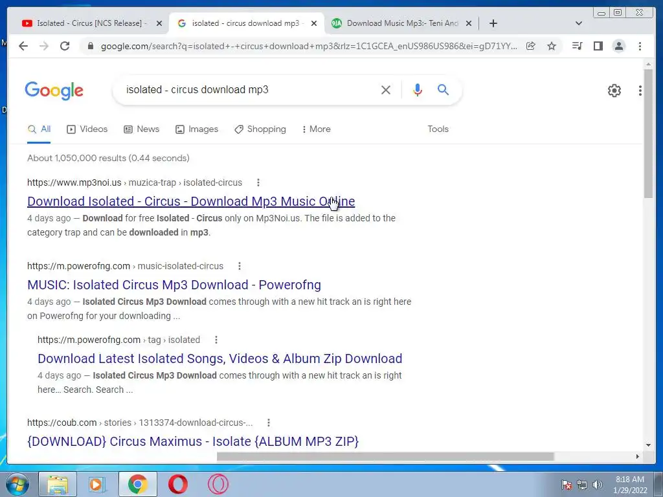Switch to Isolated - Circus NCS Release tab
This screenshot has width=663, height=497.
point(92,23)
